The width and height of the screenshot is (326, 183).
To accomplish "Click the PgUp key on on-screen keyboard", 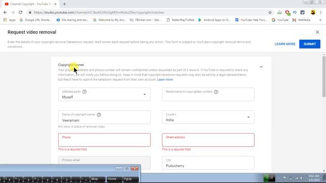I will tap(130, 179).
